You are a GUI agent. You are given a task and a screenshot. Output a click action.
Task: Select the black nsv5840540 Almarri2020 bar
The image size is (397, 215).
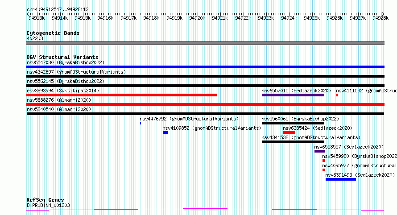(x=205, y=114)
